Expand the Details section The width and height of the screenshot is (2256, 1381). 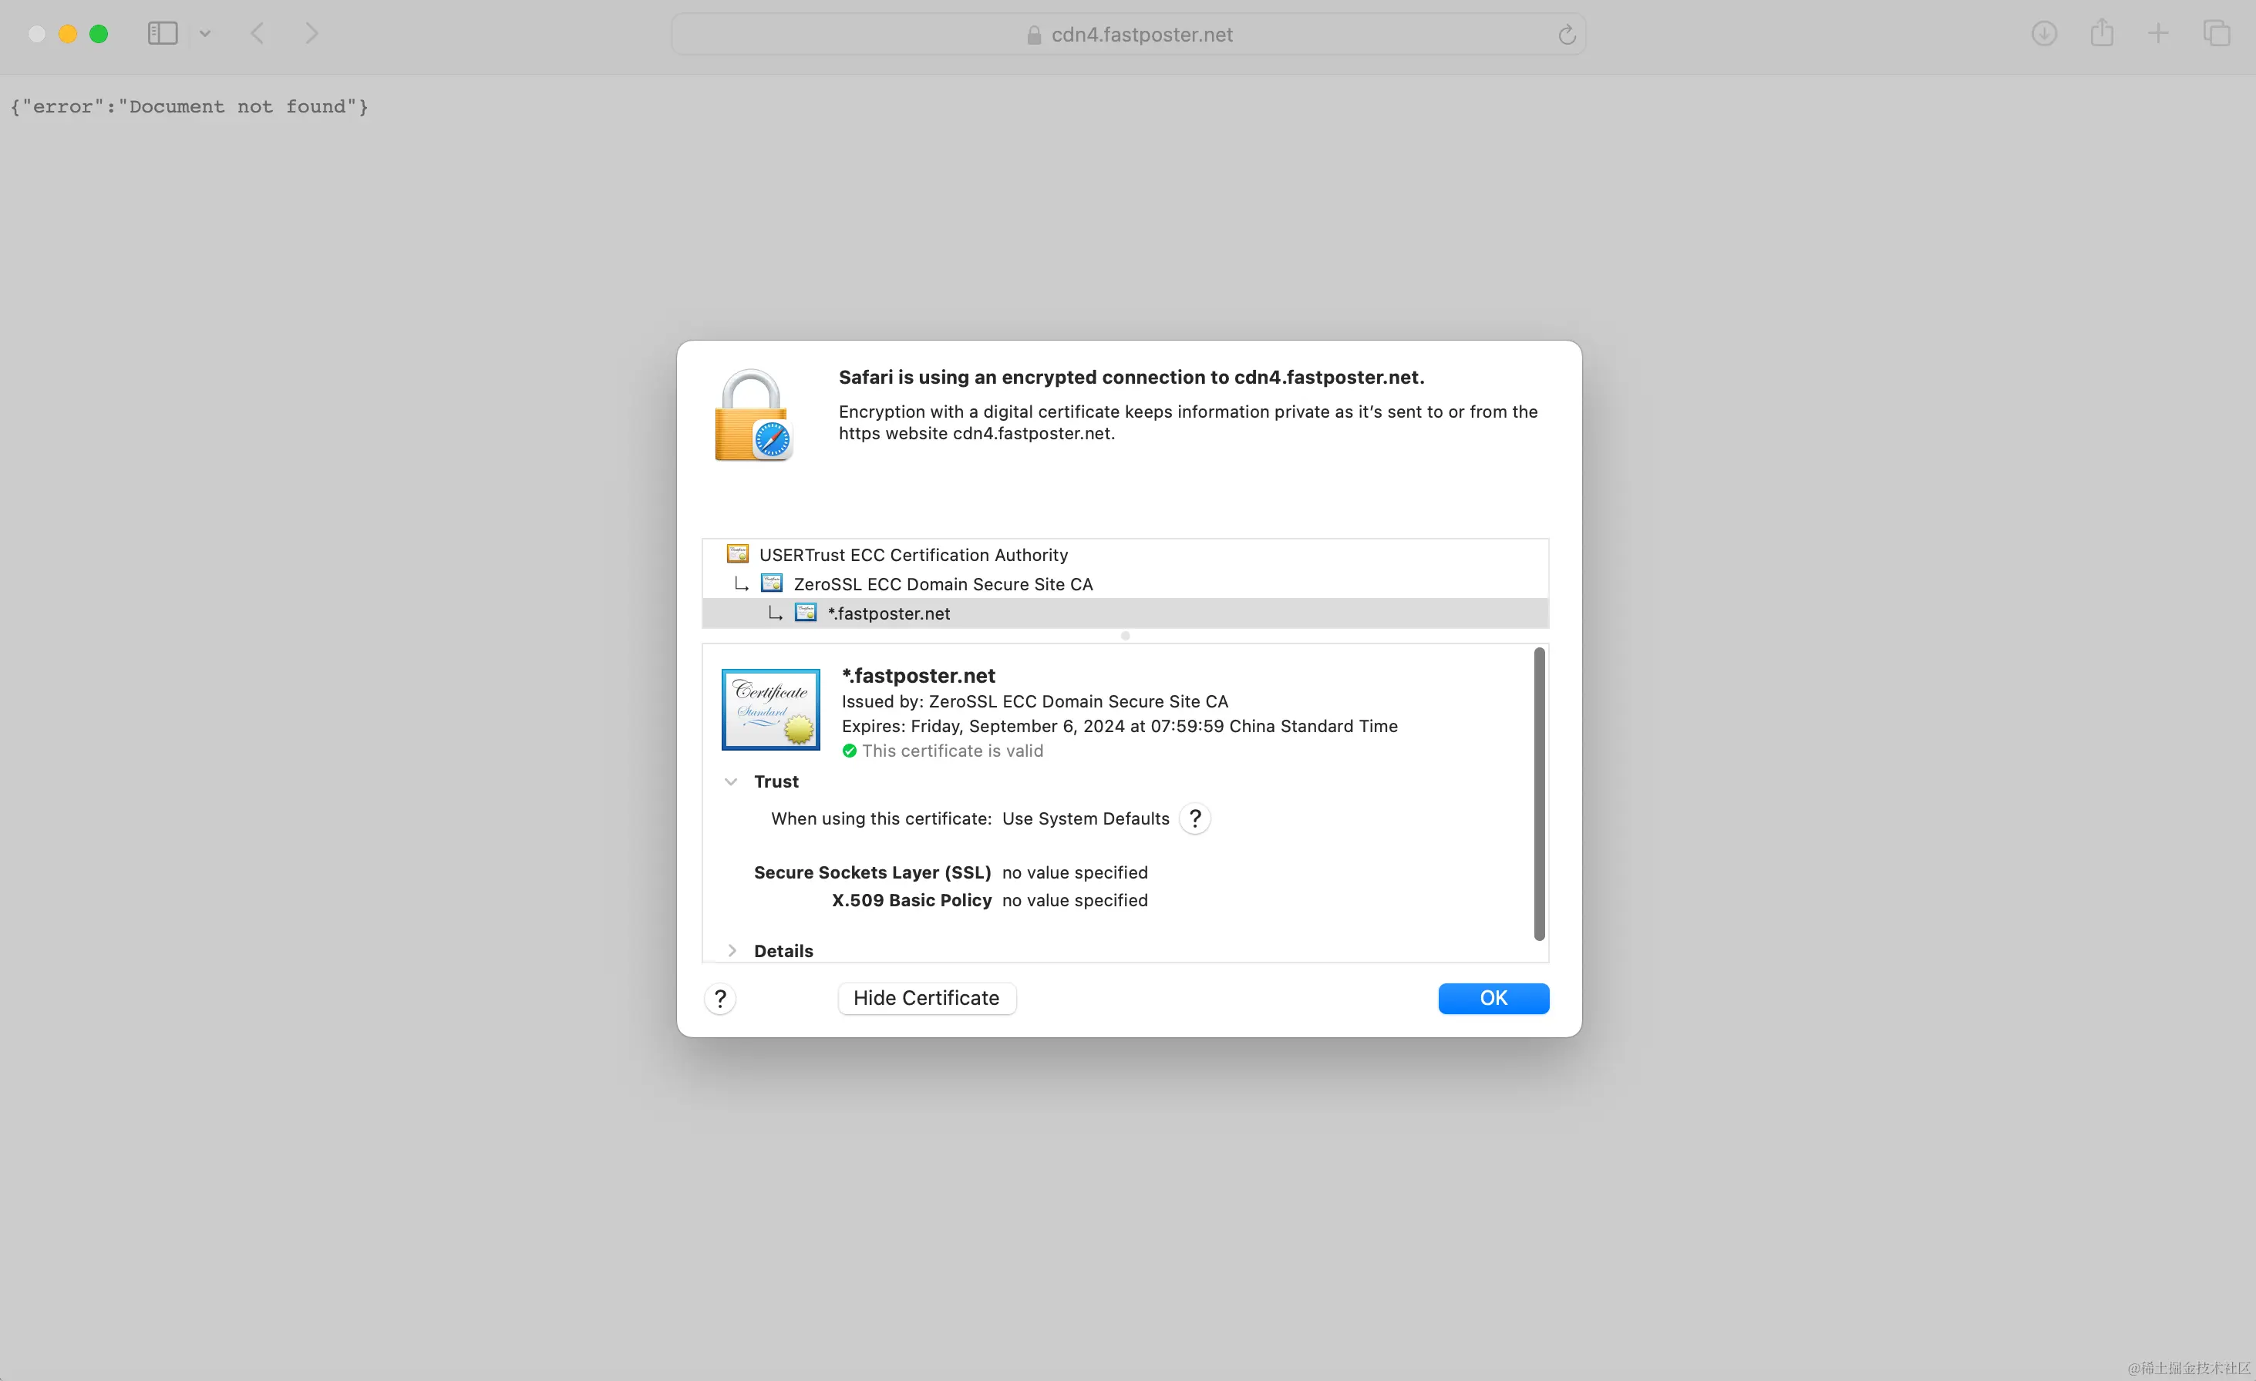pos(732,951)
